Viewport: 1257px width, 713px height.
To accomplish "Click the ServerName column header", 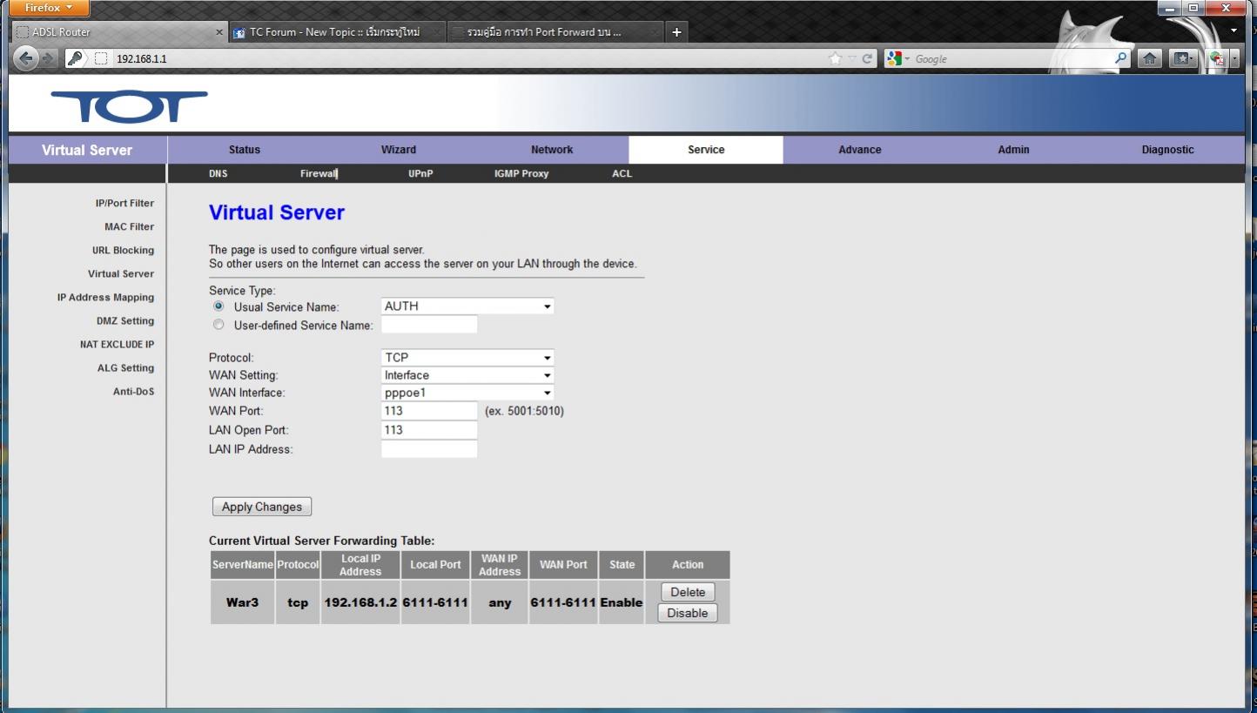I will [x=242, y=565].
